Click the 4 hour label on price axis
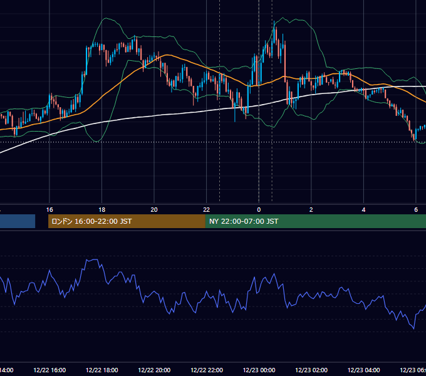 coord(363,210)
